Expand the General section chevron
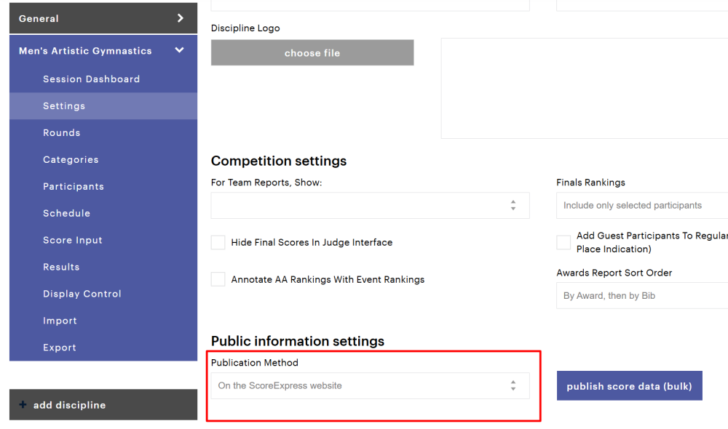 point(181,18)
